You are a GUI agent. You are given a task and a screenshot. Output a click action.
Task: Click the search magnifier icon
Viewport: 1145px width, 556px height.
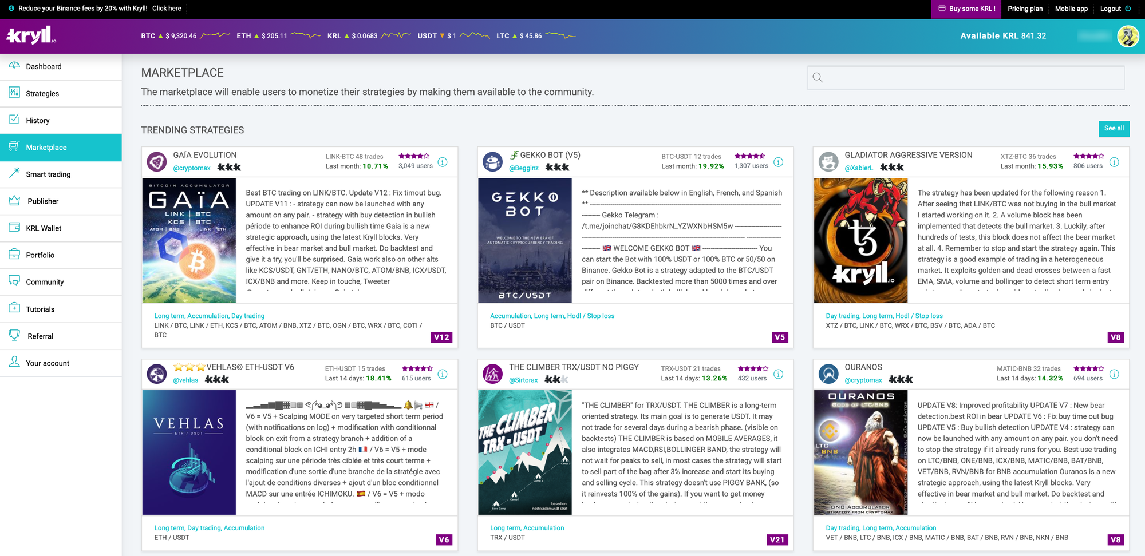[x=818, y=78]
